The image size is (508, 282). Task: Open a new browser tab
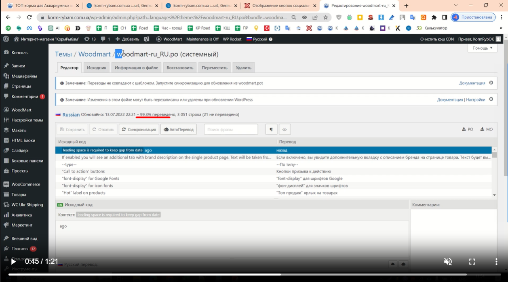click(x=406, y=6)
